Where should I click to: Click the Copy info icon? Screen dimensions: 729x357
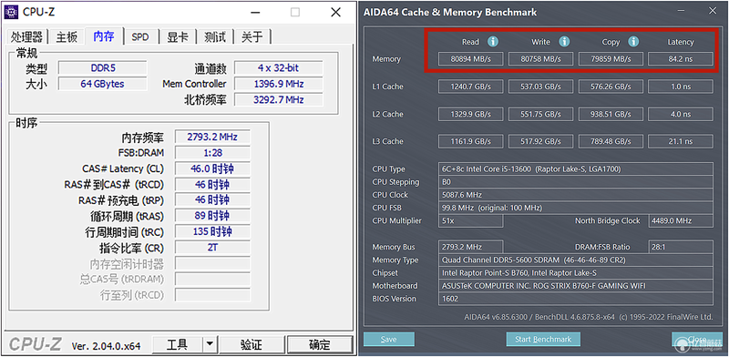[633, 42]
